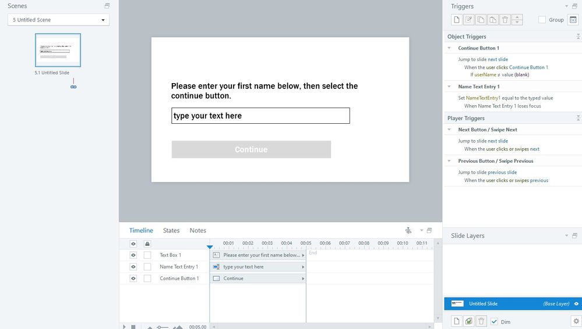The height and width of the screenshot is (329, 582).
Task: Collapse Continue Button 1 trigger group
Action: click(x=449, y=48)
